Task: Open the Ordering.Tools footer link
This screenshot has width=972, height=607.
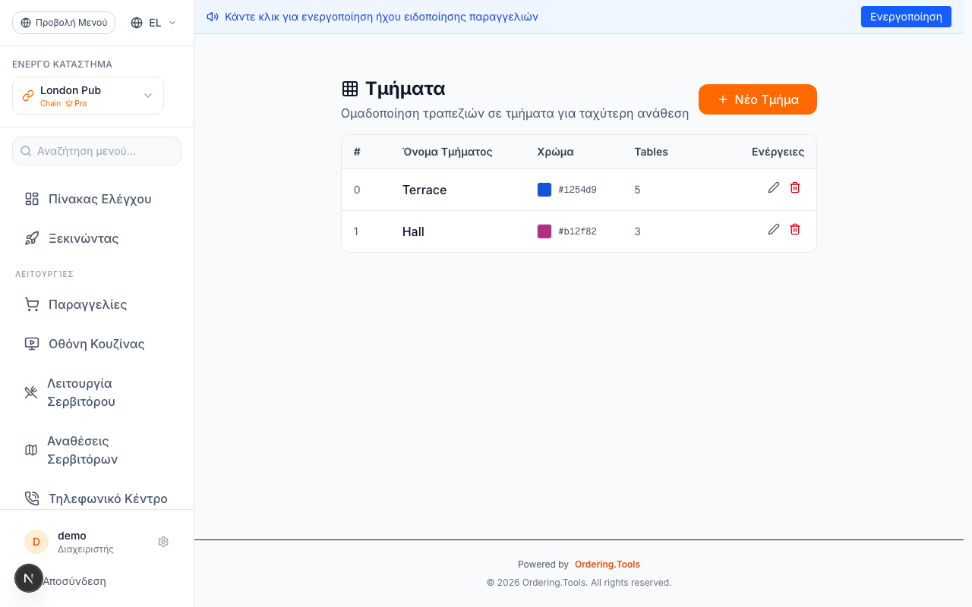Action: point(607,565)
